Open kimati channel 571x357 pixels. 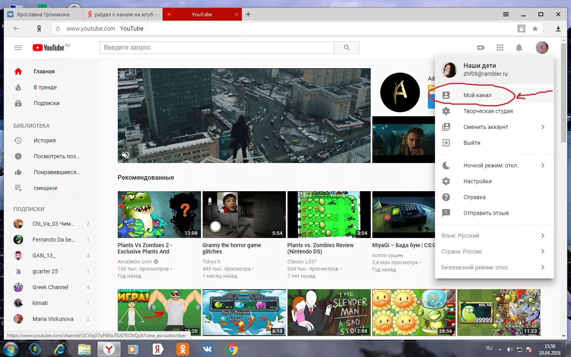click(x=52, y=303)
